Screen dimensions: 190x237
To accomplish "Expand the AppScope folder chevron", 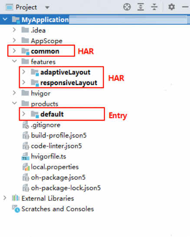I will [x=14, y=40].
